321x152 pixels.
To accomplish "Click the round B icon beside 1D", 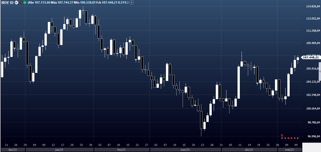I will [x=16, y=3].
